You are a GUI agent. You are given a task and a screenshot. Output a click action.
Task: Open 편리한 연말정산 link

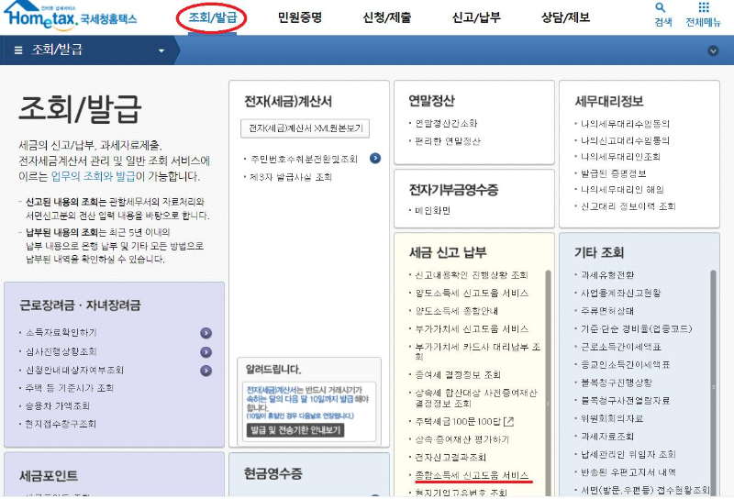[448, 141]
